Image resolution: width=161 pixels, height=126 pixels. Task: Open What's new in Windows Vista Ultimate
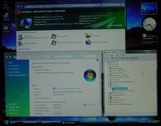[x=70, y=42]
